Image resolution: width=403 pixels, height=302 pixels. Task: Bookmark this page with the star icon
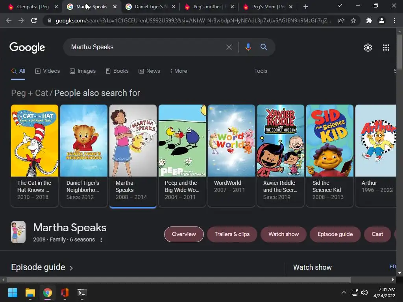coord(353,20)
